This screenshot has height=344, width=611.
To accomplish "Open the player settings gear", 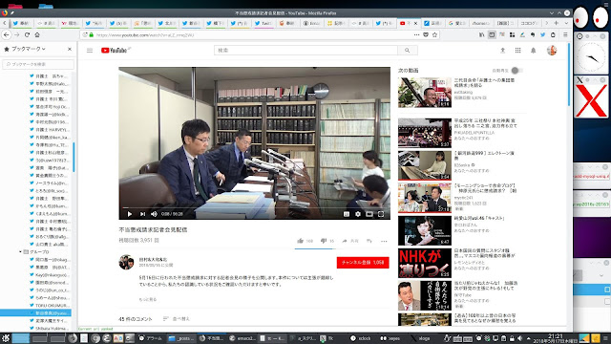I will pos(358,214).
